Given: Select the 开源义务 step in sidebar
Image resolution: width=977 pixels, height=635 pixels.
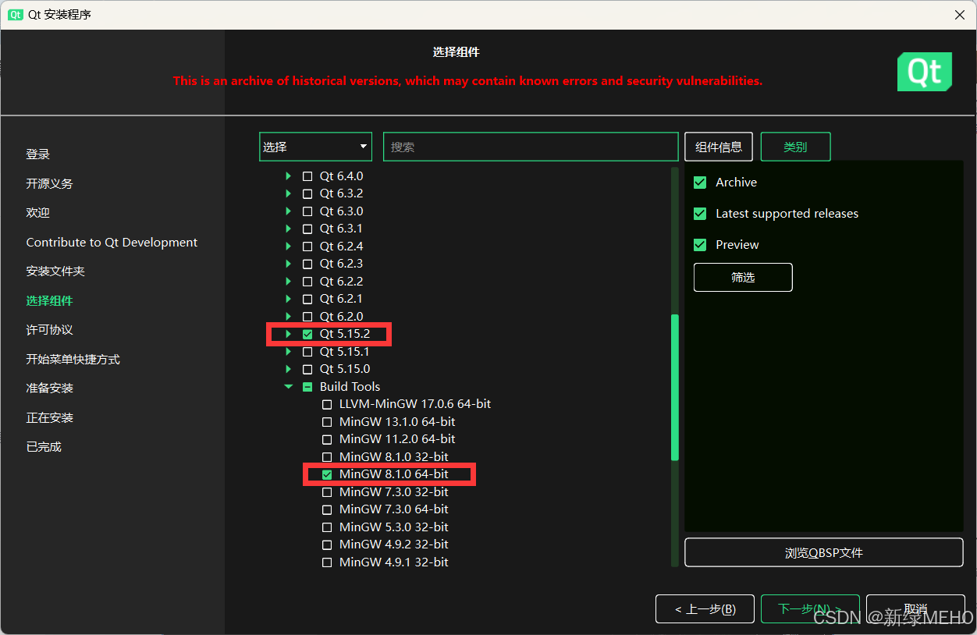Looking at the screenshot, I should (x=49, y=184).
